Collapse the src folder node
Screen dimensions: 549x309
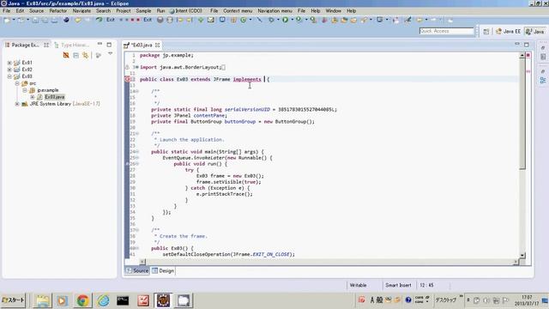[x=17, y=83]
